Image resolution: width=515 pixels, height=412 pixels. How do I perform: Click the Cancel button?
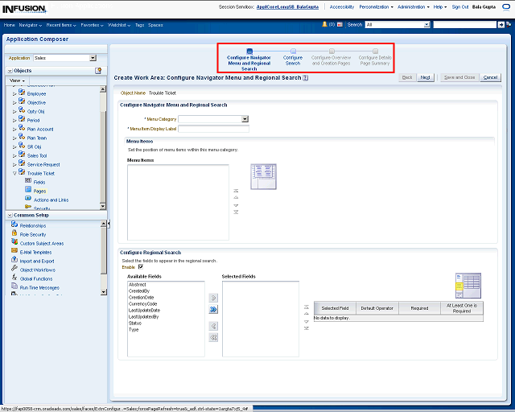(x=490, y=77)
